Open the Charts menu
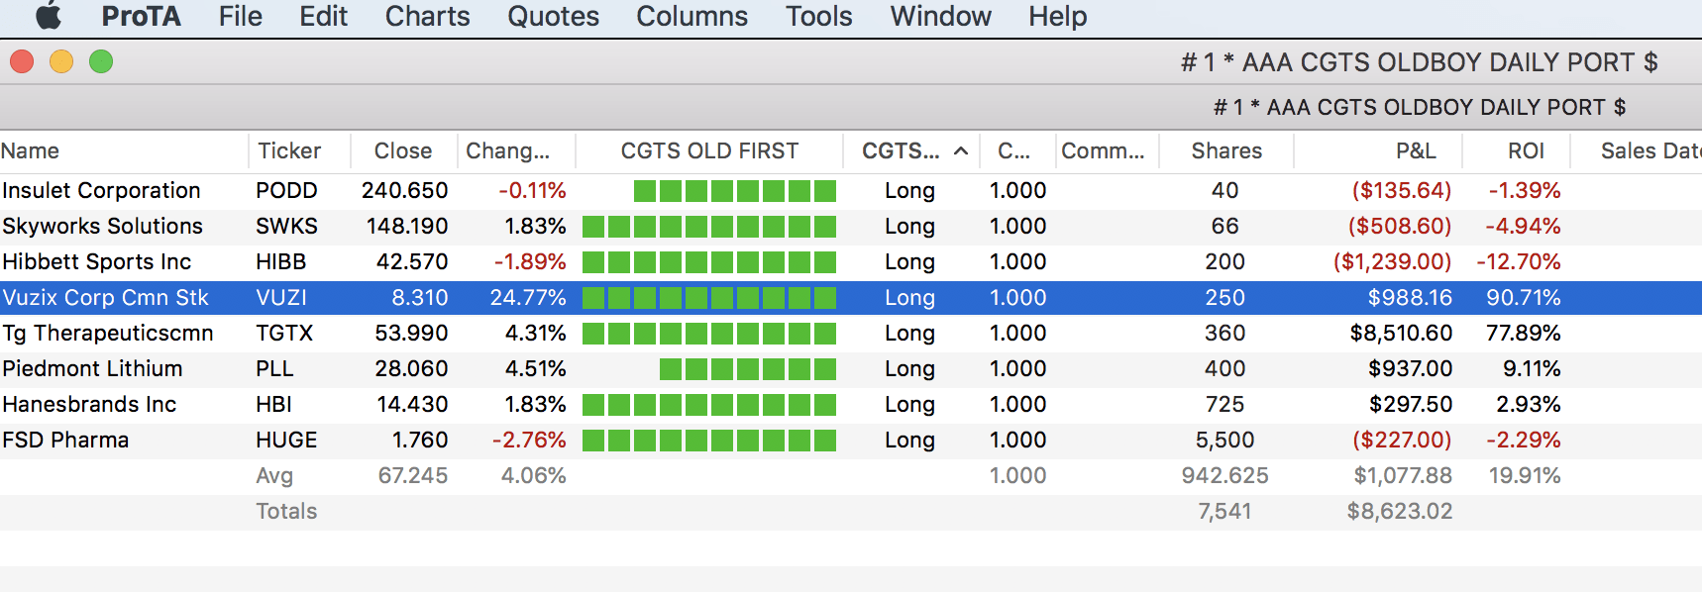This screenshot has width=1702, height=592. (x=427, y=16)
